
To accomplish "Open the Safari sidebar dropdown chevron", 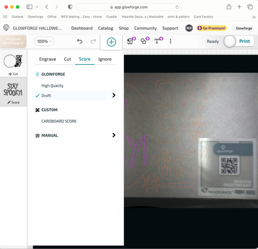I will click(37, 7).
